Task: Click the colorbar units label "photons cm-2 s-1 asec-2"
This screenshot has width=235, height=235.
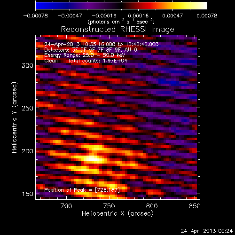Action: click(121, 22)
